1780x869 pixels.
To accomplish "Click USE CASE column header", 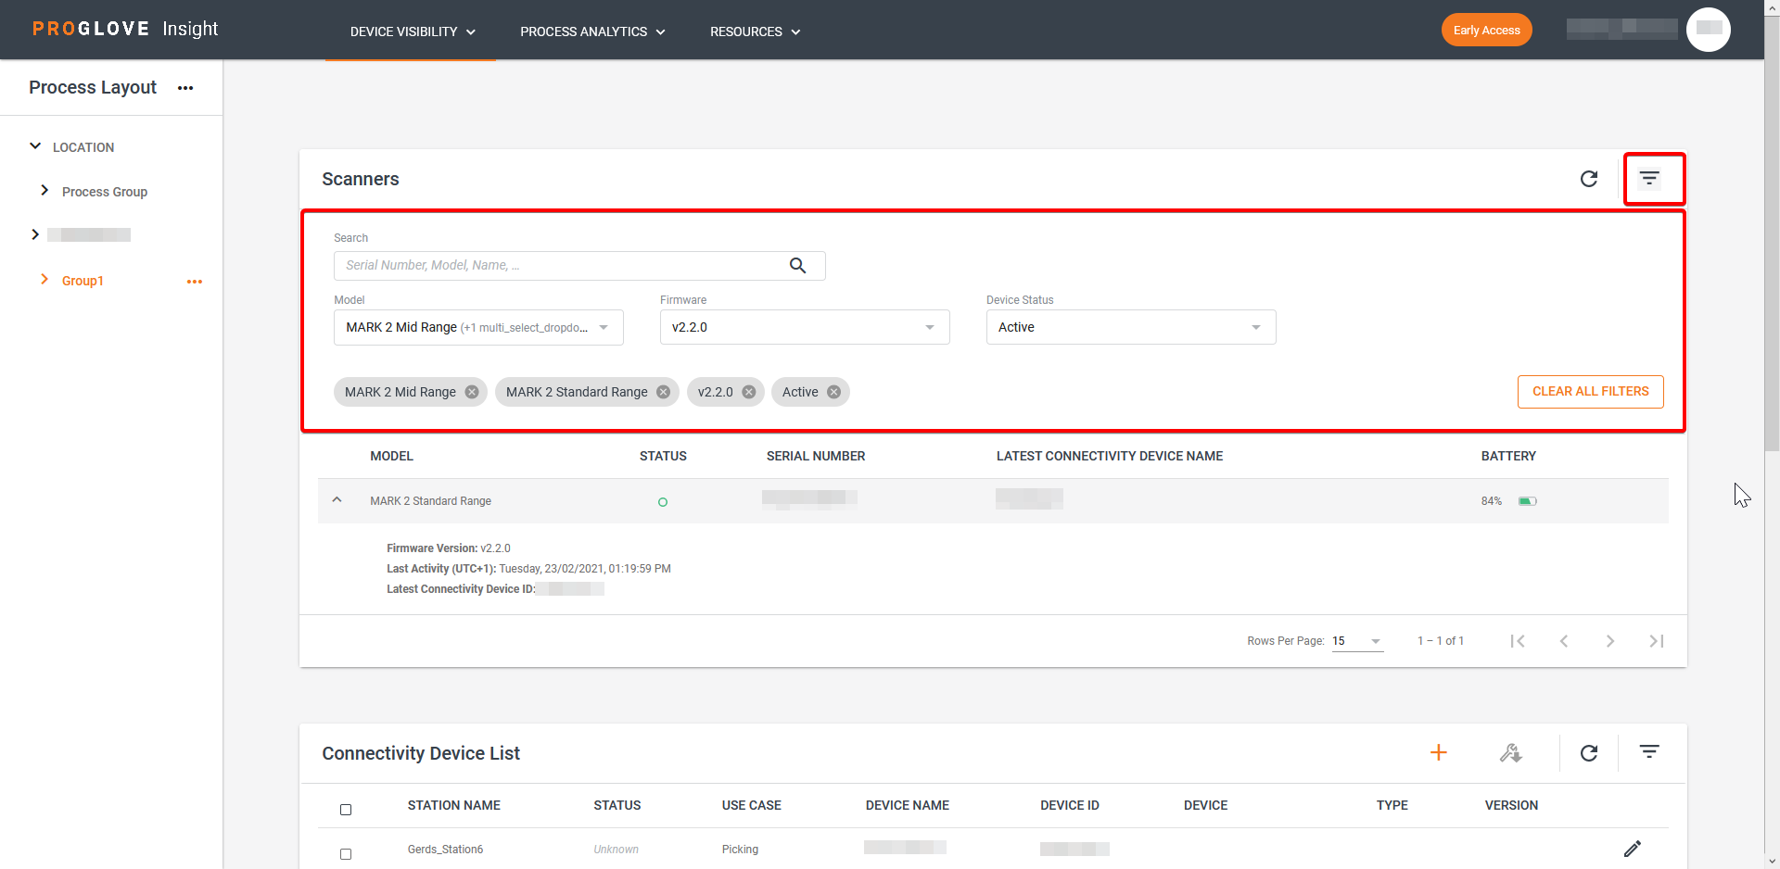I will click(752, 805).
